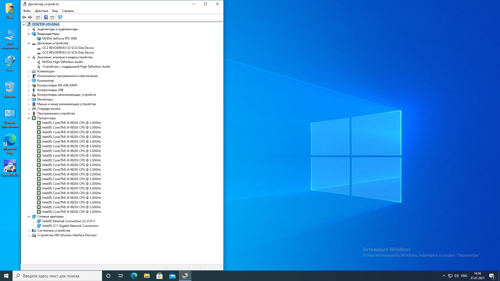Launch Microsoft Edge from the taskbar

(134, 276)
